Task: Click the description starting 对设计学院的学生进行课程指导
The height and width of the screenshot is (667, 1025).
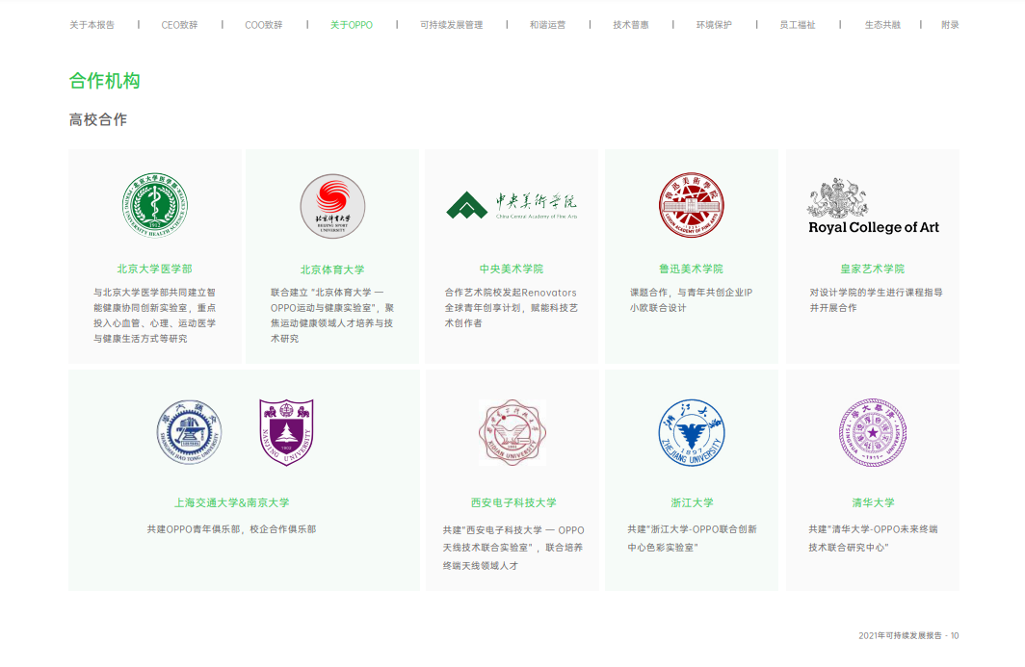Action: 876,300
